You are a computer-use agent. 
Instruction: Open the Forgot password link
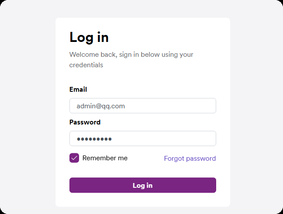coord(190,158)
